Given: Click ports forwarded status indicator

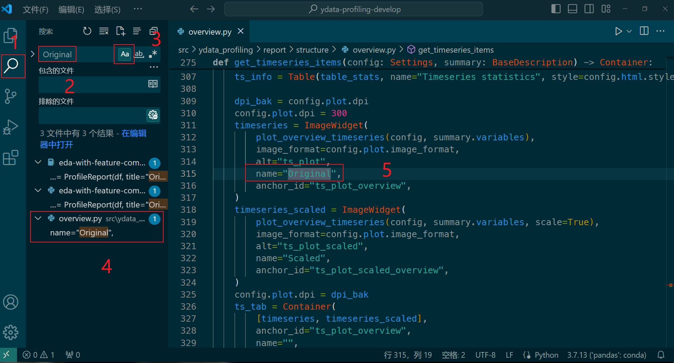Looking at the screenshot, I should click(x=73, y=355).
